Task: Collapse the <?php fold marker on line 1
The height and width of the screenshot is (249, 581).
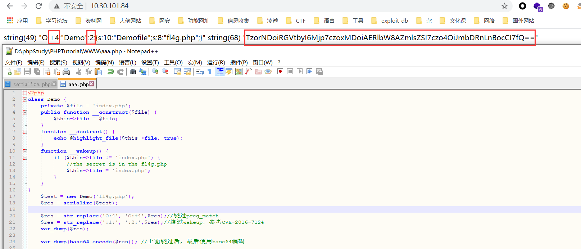Action: point(25,93)
